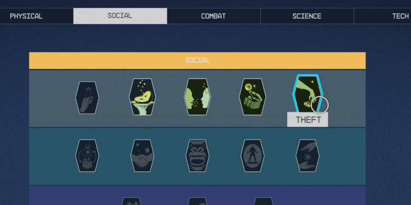Select the partially visible two-people skill icon
The width and height of the screenshot is (411, 205).
point(131,201)
